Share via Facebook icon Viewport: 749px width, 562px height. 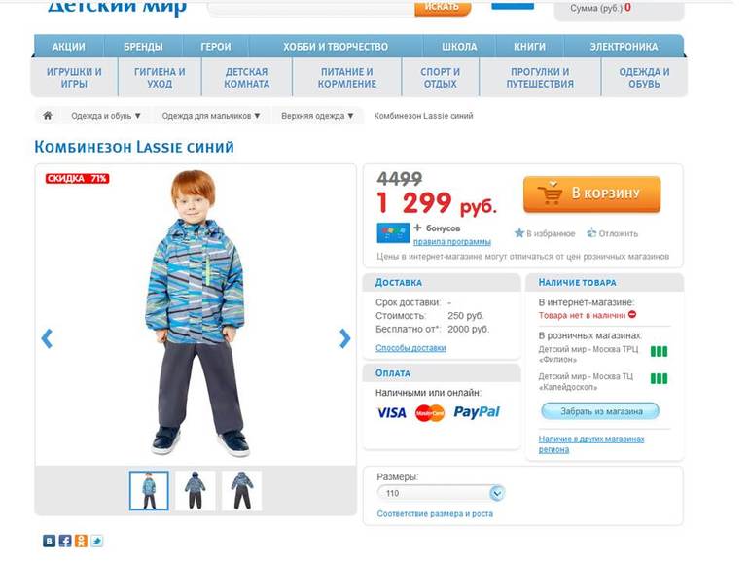65,541
